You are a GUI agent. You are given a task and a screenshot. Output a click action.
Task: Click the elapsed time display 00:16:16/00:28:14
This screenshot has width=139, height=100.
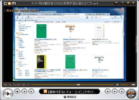tap(17, 85)
